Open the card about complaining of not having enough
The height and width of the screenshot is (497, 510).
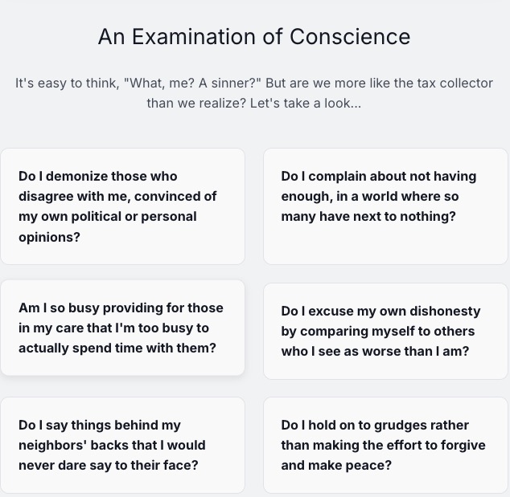point(385,206)
